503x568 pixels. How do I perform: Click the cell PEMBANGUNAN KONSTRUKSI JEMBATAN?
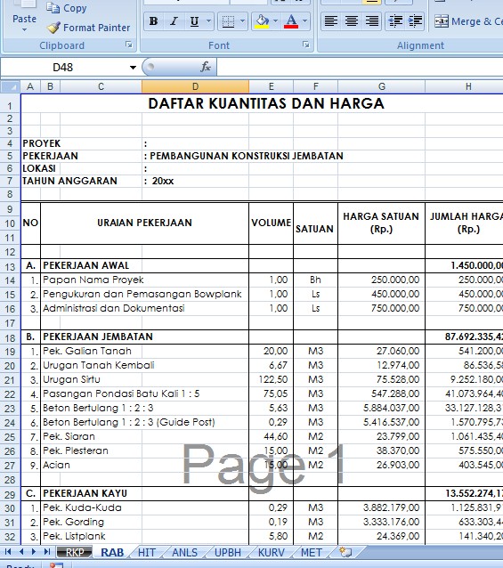pyautogui.click(x=247, y=156)
